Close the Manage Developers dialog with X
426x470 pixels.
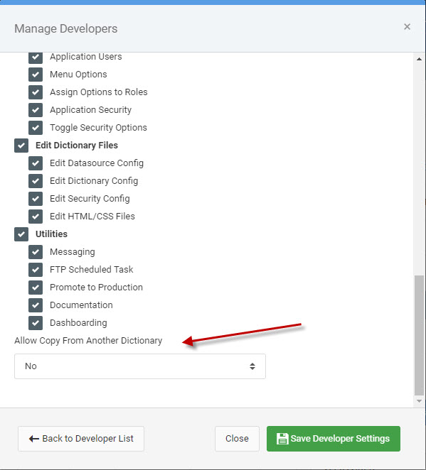pos(407,27)
